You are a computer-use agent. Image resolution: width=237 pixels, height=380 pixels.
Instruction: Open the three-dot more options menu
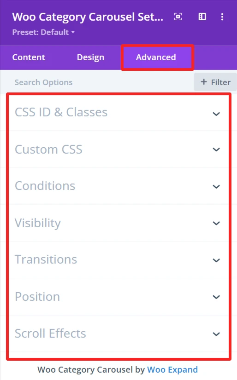click(222, 17)
